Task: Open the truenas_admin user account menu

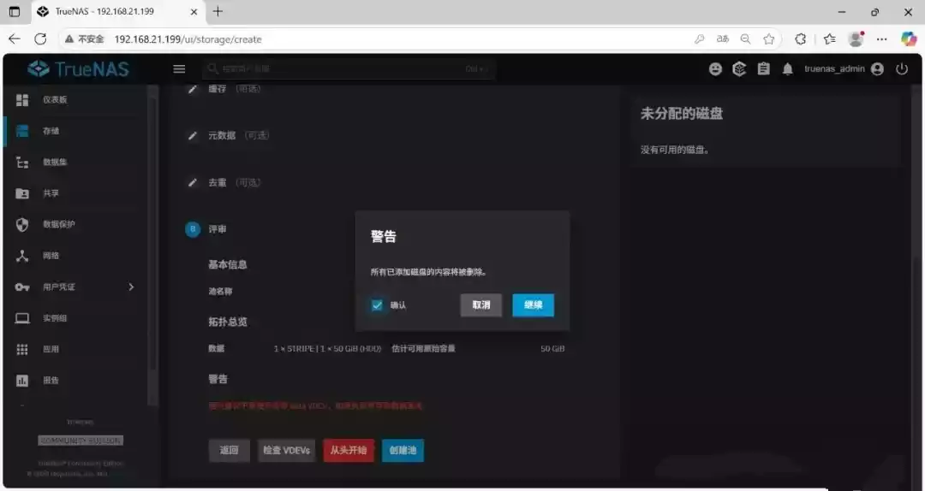Action: pos(844,69)
